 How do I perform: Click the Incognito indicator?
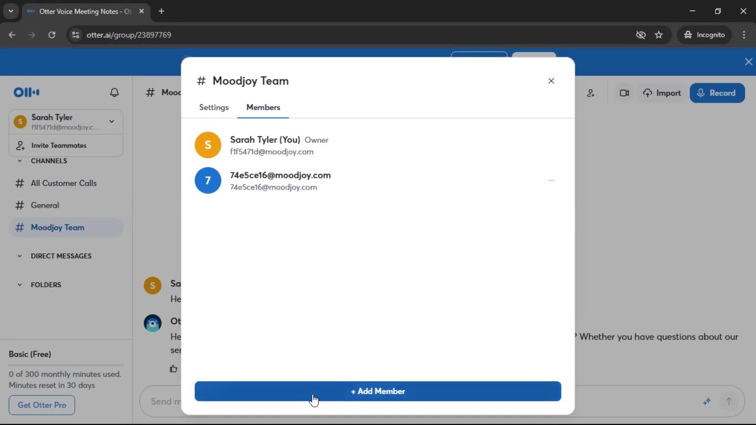pos(704,35)
